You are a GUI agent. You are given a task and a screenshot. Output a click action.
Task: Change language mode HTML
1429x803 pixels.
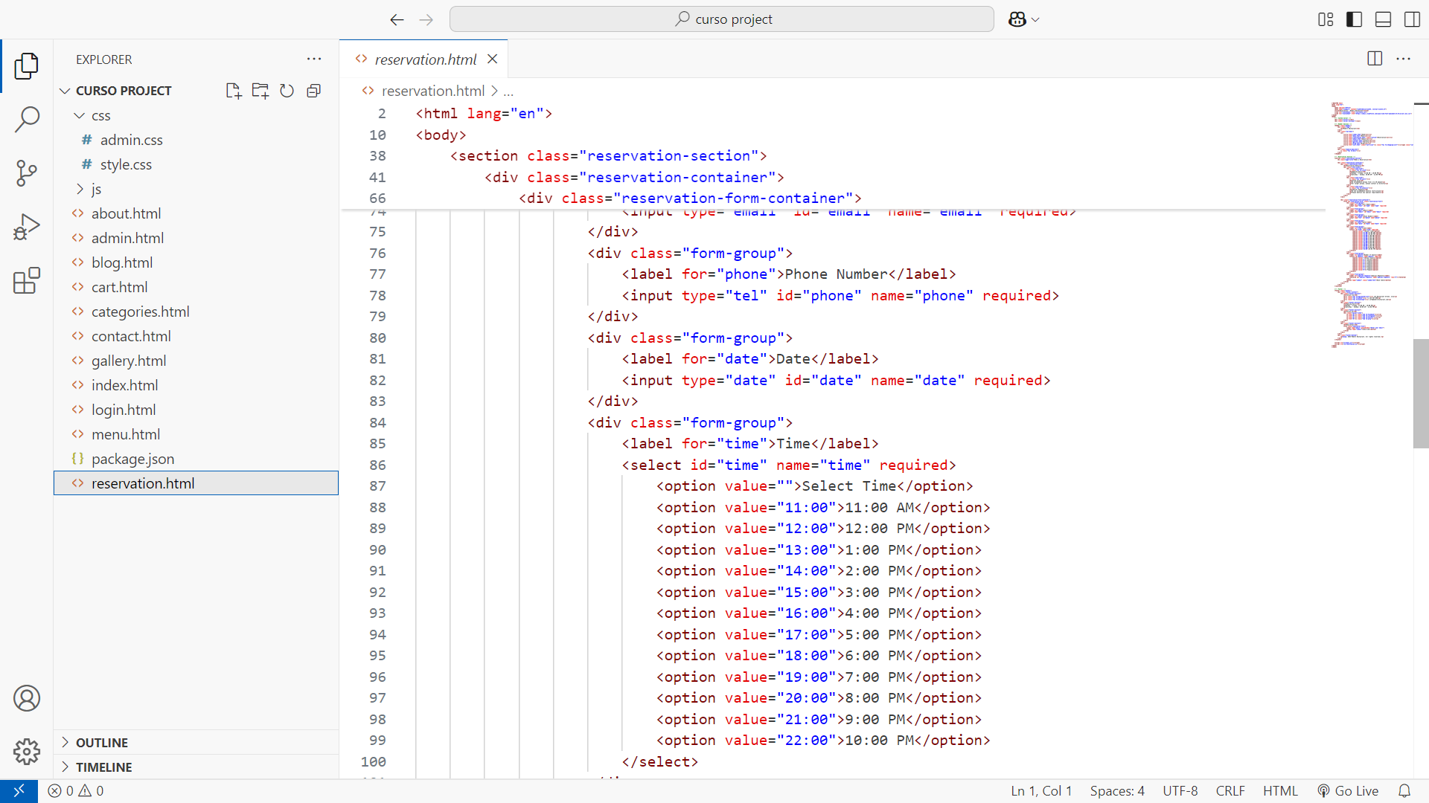[x=1280, y=791]
